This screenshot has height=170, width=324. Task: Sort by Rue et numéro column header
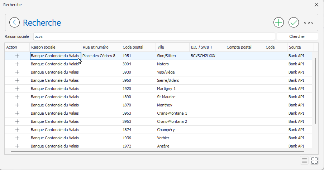[101, 47]
